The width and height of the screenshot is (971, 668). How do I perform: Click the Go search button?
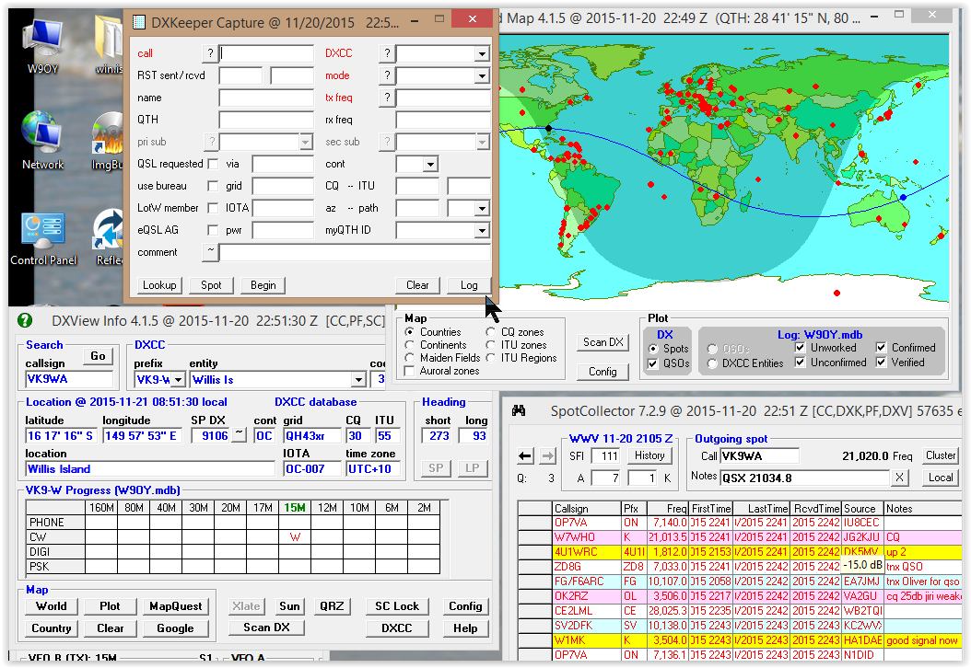(x=98, y=356)
